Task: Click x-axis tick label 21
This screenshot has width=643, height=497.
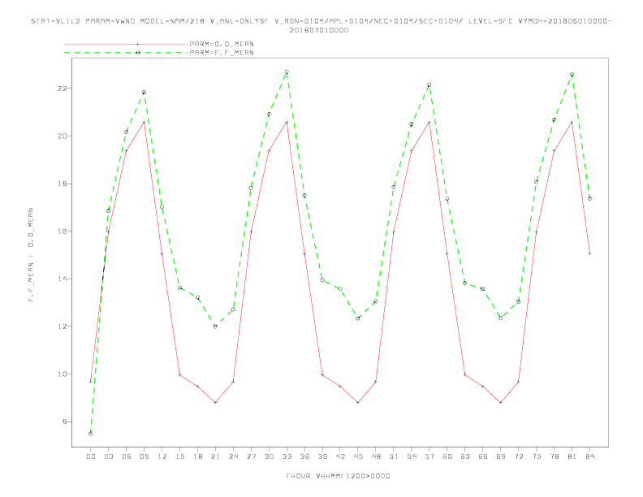Action: pyautogui.click(x=215, y=456)
